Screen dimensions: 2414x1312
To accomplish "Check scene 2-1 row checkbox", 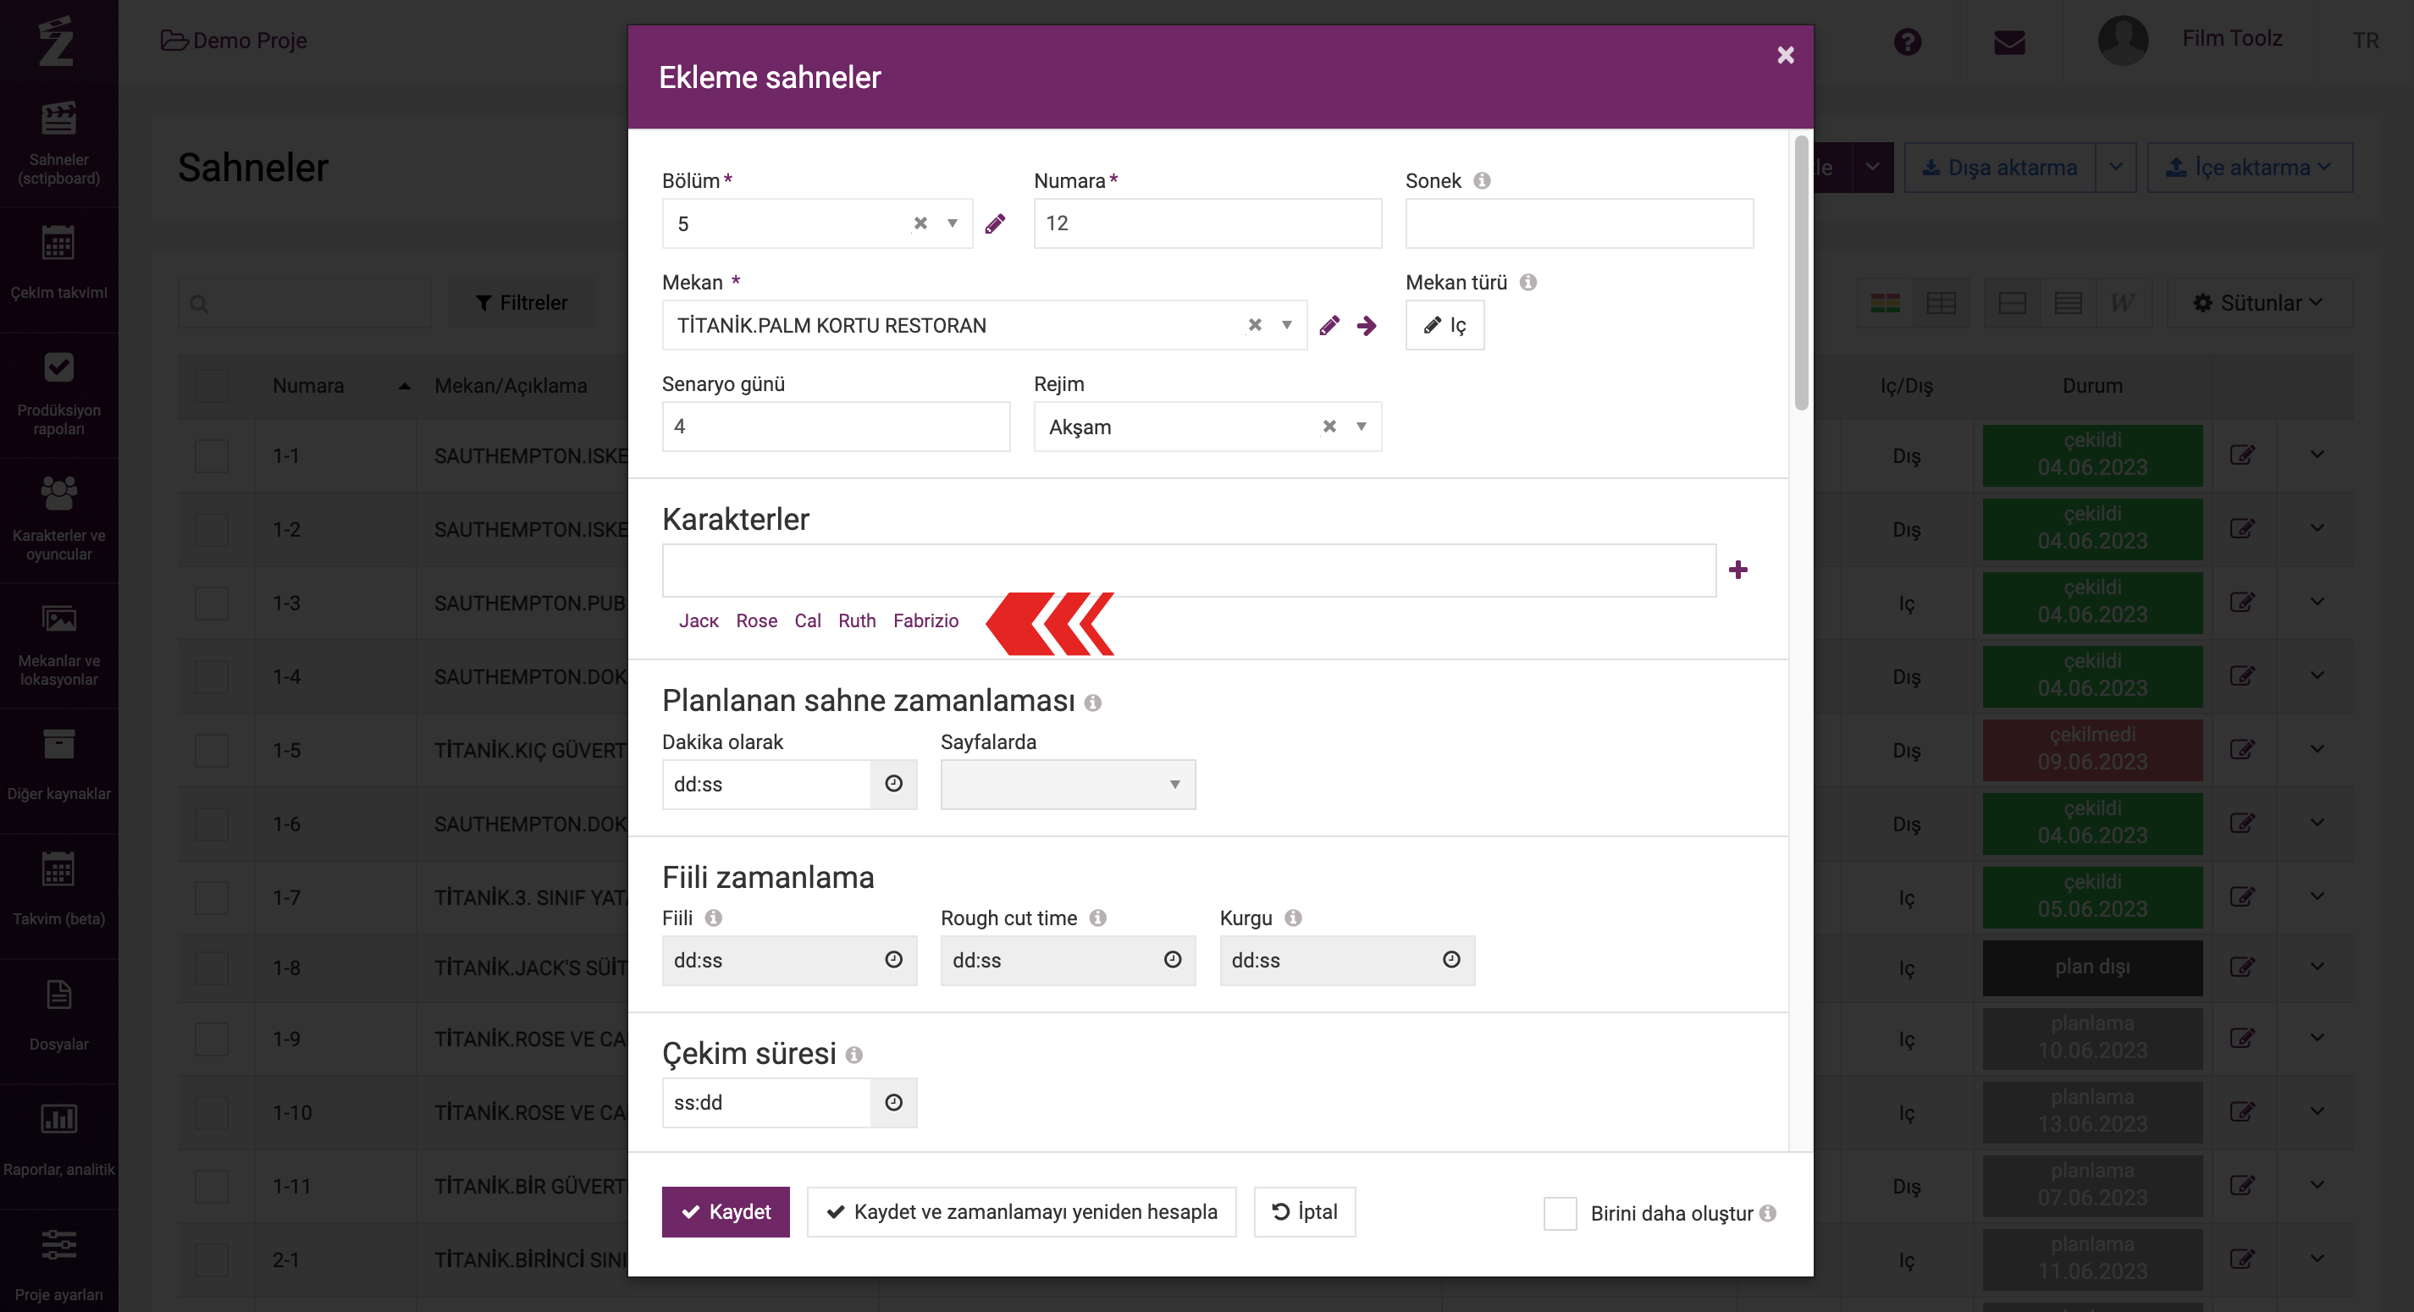I will pyautogui.click(x=212, y=1260).
